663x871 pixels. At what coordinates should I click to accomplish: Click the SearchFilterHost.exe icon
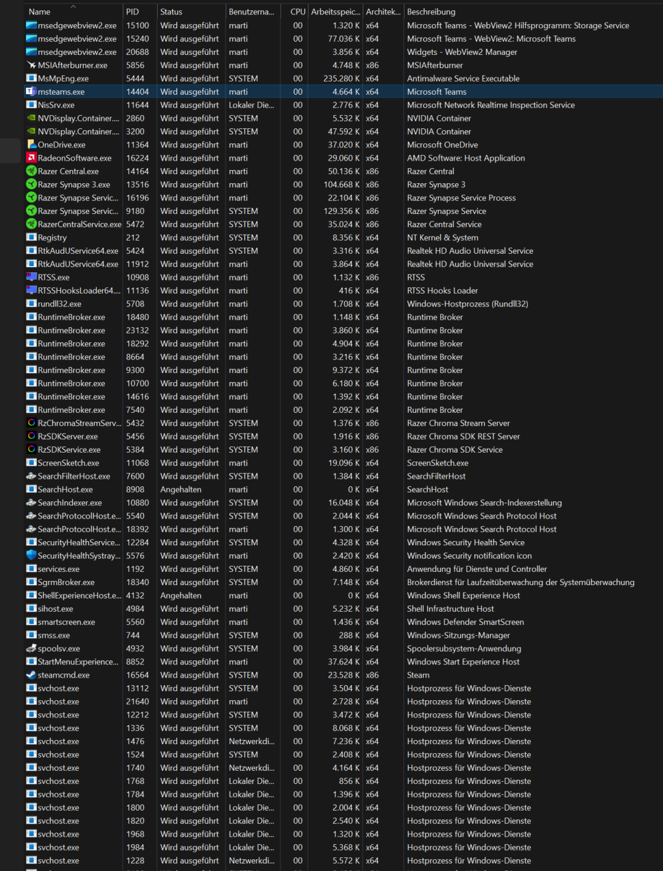coord(31,476)
